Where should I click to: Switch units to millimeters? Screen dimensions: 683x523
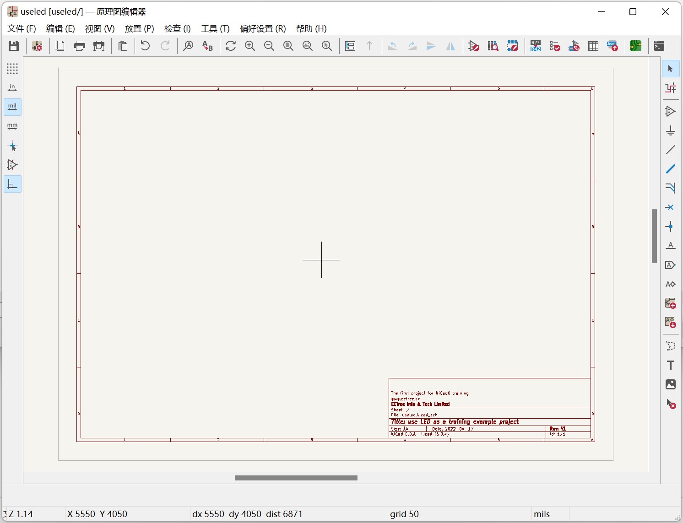[12, 126]
